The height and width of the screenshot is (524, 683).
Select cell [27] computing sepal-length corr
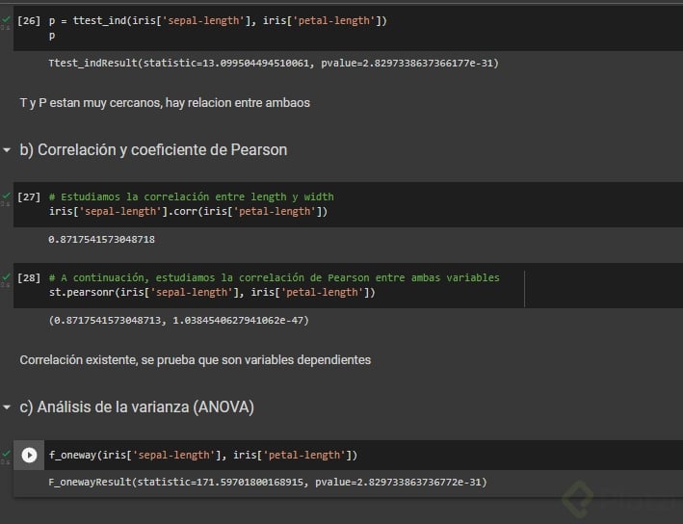pos(348,204)
